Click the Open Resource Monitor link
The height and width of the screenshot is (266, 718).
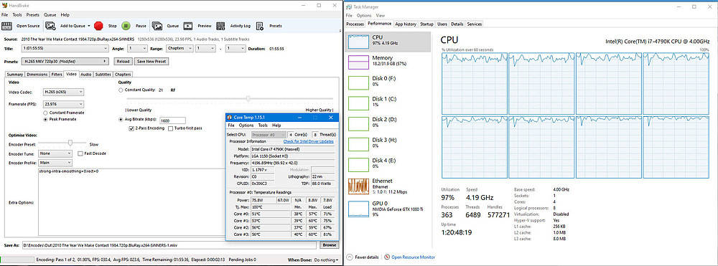coord(413,257)
